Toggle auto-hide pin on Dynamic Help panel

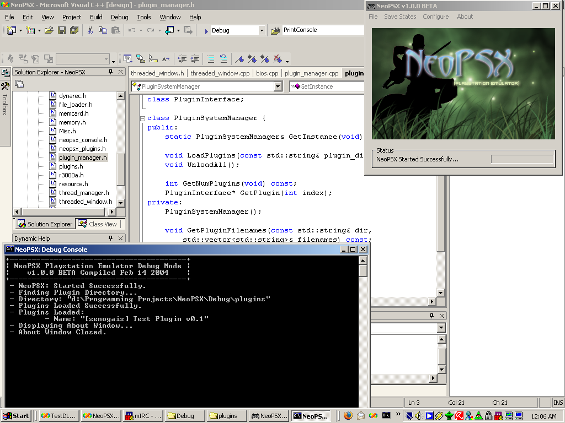[110, 238]
